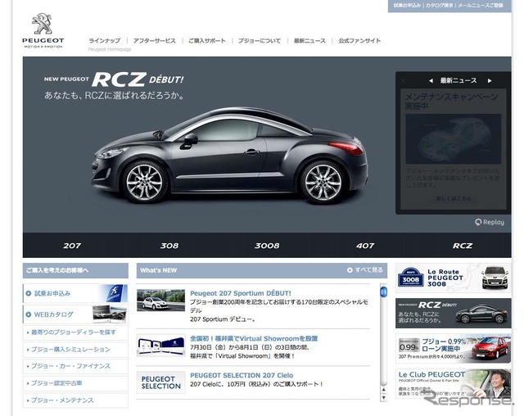The width and height of the screenshot is (524, 416).
Task: Select the RCZ model tab
Action: pyautogui.click(x=463, y=246)
